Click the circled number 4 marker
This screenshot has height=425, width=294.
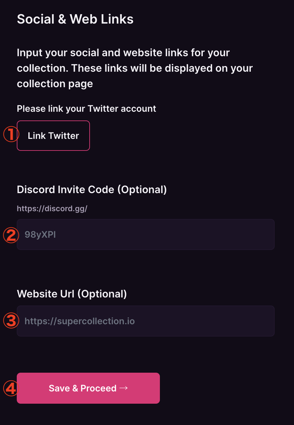(11, 389)
